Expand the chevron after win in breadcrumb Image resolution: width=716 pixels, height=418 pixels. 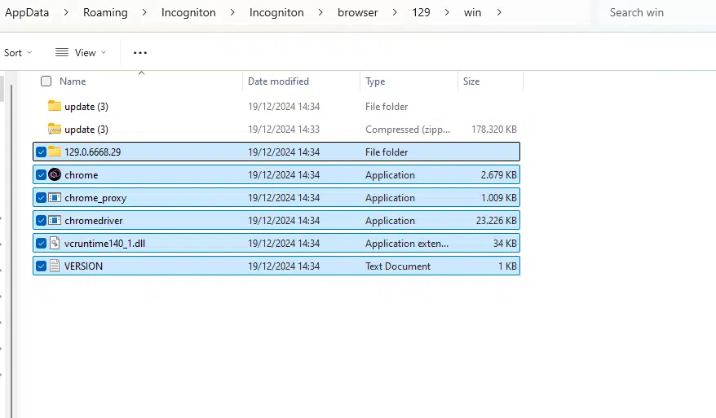498,12
